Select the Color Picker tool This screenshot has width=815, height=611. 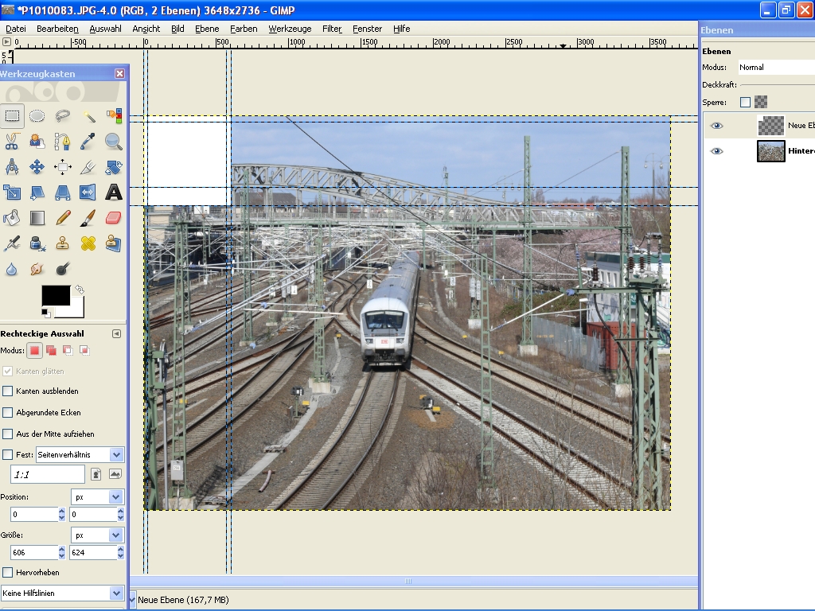tap(88, 142)
